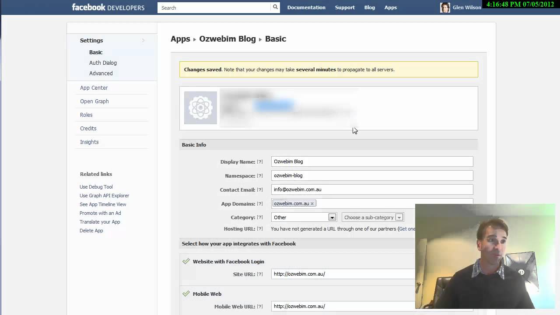
Task: Click Glen Wilson's profile picture
Action: pos(445,7)
